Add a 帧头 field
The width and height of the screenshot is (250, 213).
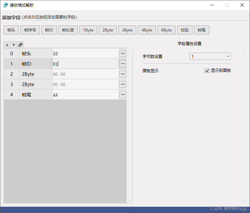(x=11, y=30)
